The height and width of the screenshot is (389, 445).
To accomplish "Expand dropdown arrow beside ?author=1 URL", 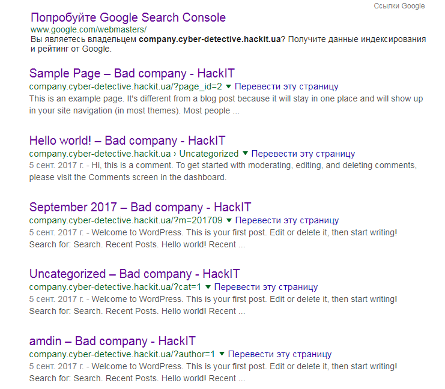I will coord(222,354).
